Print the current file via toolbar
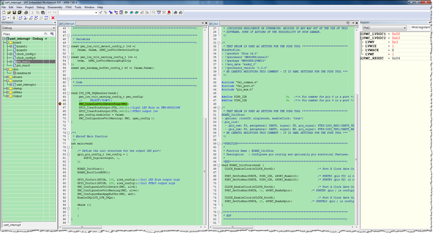Image resolution: width=433 pixels, height=233 pixels. point(26,13)
